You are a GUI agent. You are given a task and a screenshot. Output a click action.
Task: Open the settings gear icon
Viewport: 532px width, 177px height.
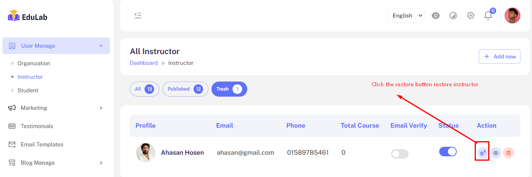(x=471, y=16)
